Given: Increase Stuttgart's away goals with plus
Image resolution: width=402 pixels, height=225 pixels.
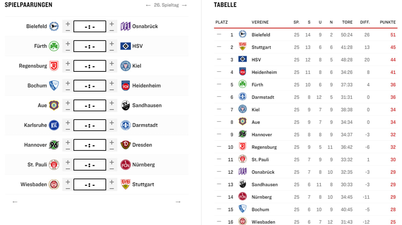Looking at the screenshot, I should click(112, 181).
